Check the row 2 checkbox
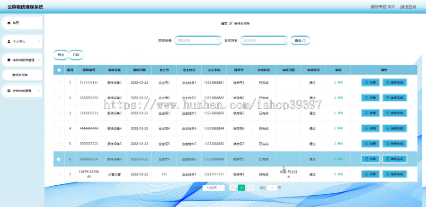Image resolution: width=426 pixels, height=207 pixels. coord(59,98)
